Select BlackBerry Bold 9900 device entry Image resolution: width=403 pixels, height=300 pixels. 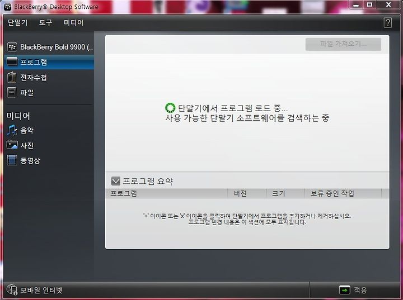(x=49, y=47)
